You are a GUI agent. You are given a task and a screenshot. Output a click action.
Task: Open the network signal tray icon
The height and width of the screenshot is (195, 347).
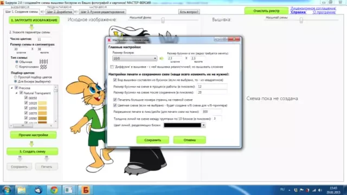pyautogui.click(x=314, y=190)
